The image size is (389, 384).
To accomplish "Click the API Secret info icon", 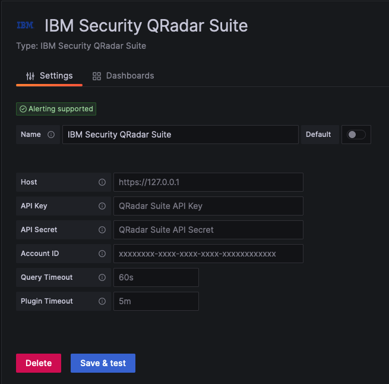I will [102, 230].
